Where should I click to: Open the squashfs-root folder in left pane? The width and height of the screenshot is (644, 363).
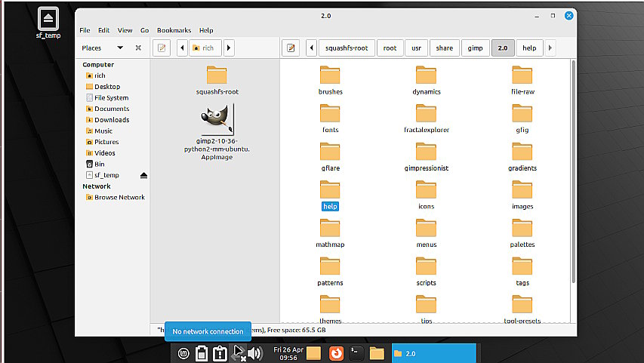pos(217,81)
